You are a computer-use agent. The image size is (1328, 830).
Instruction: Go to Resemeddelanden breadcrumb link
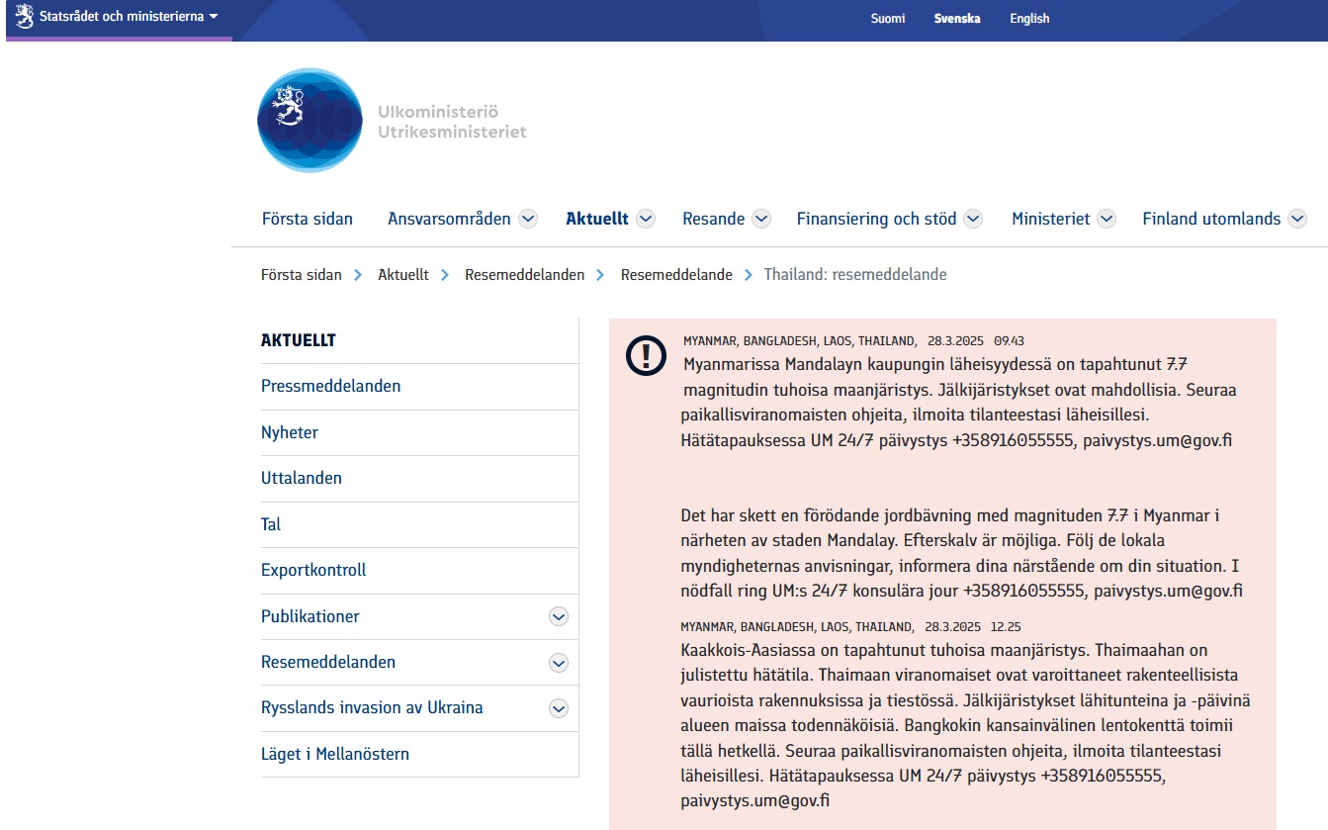(x=524, y=275)
